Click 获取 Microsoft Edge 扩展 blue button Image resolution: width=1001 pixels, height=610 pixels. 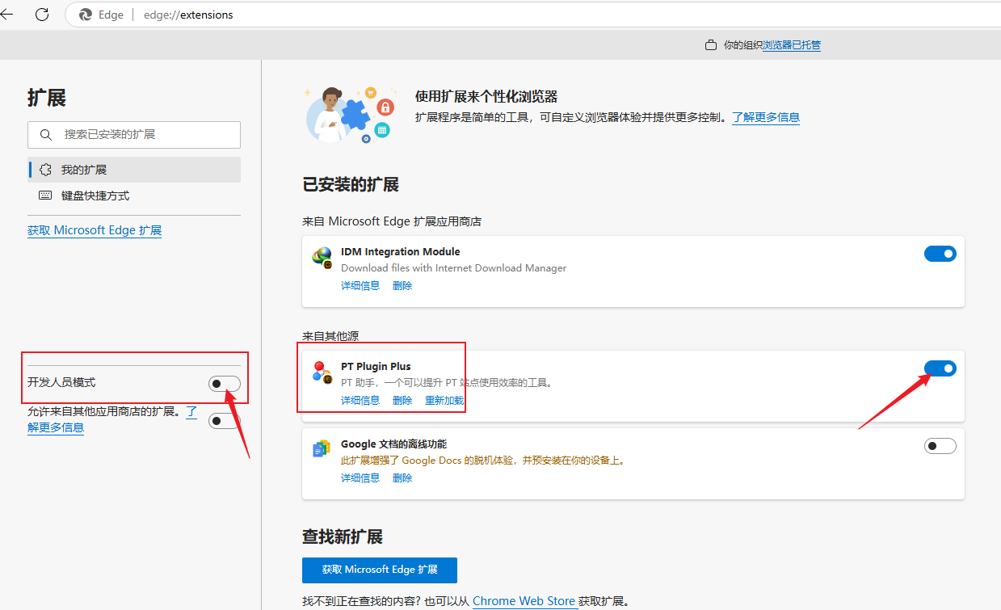[380, 570]
